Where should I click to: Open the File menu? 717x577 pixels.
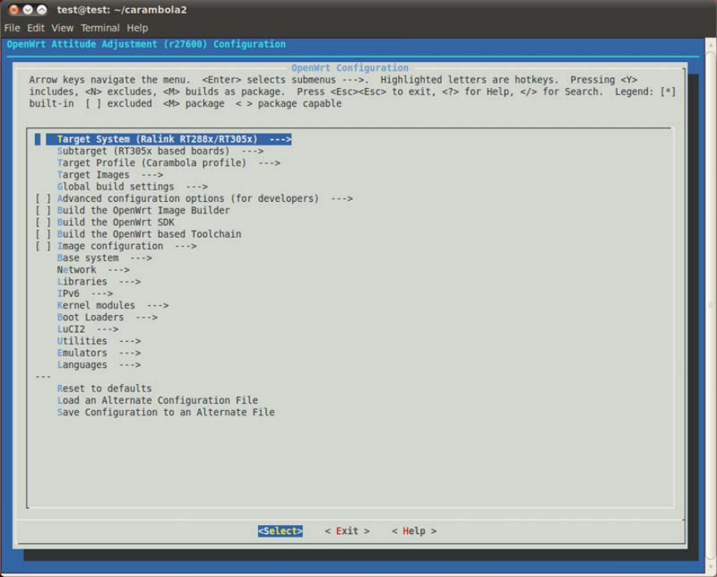click(12, 28)
